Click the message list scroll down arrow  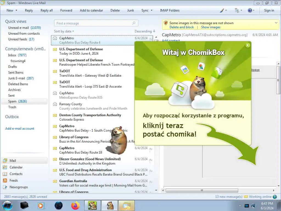(x=156, y=190)
